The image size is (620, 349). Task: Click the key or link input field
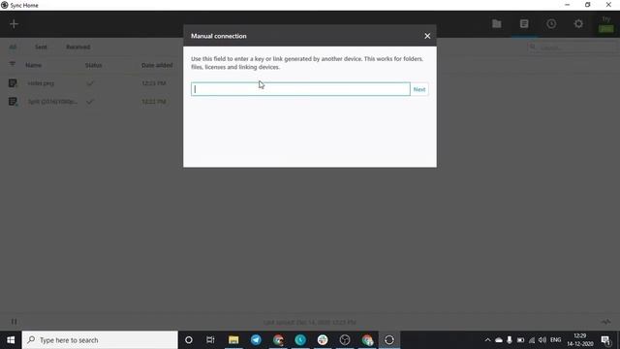click(300, 89)
